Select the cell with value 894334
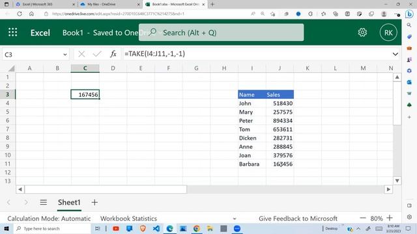 click(280, 120)
